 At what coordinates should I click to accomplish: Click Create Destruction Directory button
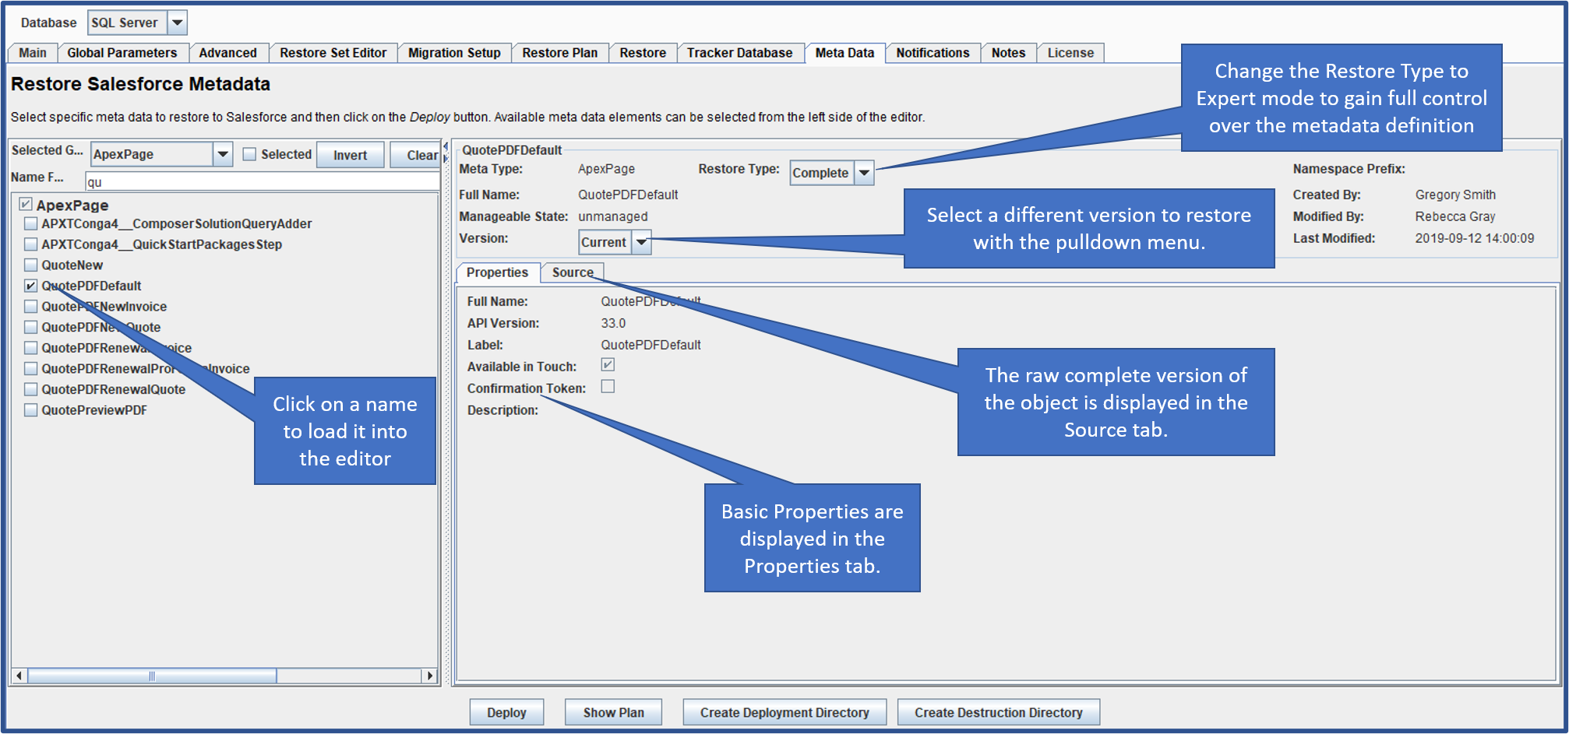click(999, 712)
